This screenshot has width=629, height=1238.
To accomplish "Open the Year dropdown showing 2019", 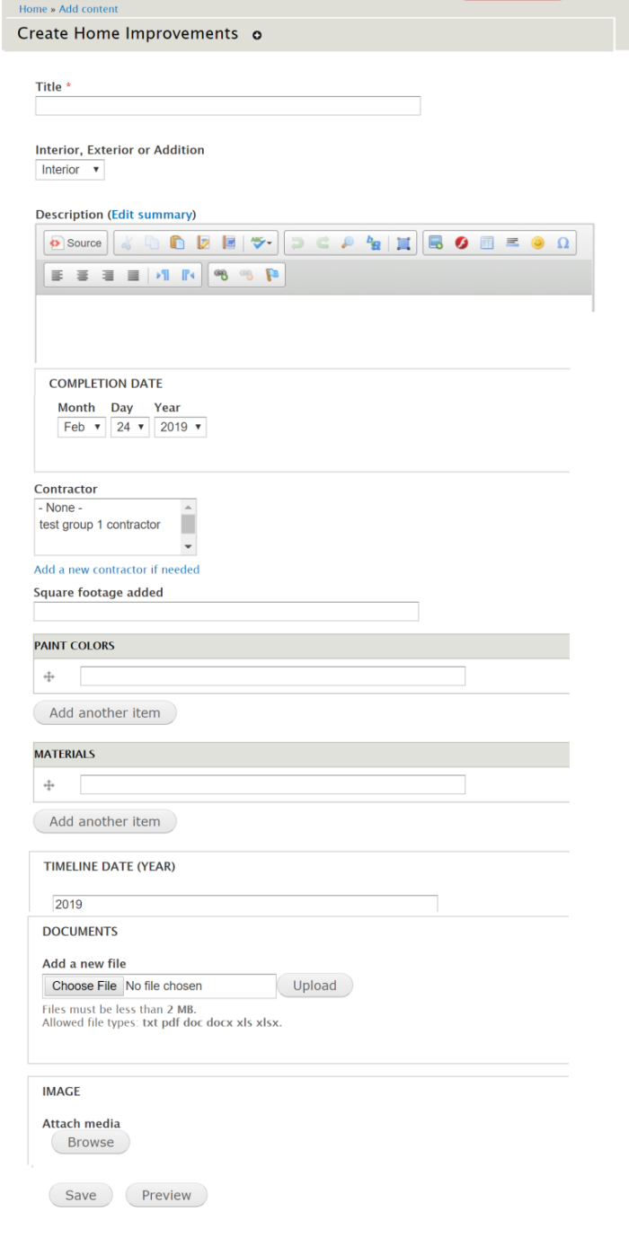I will [181, 427].
